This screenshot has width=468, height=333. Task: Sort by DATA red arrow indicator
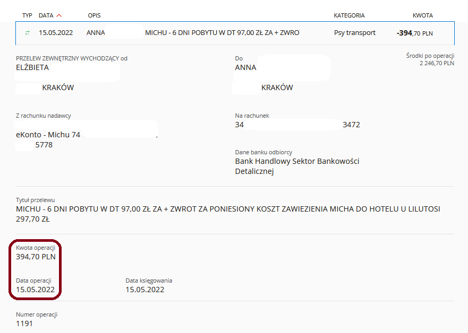point(59,15)
